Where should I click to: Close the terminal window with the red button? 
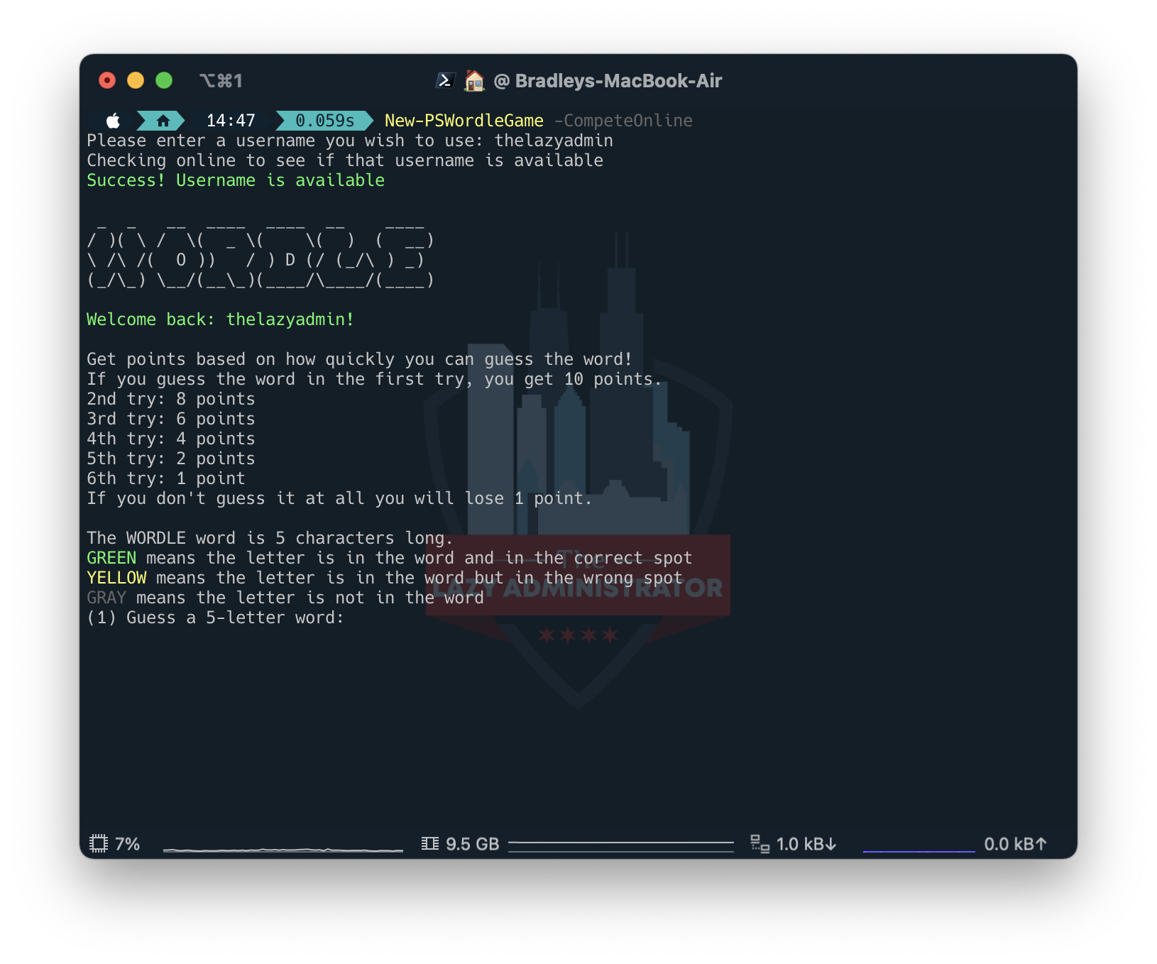click(x=107, y=81)
